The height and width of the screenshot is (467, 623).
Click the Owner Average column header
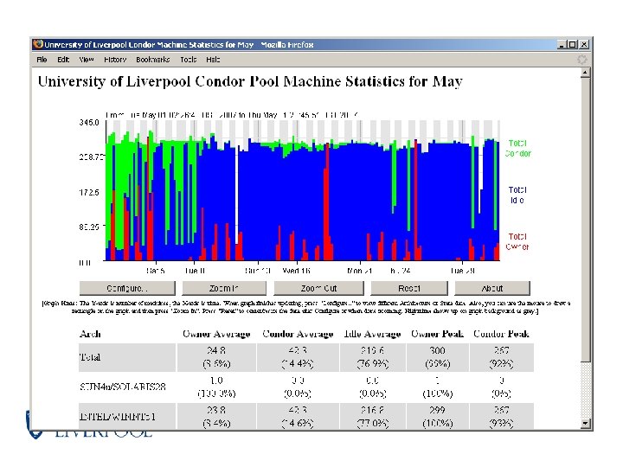pos(216,334)
